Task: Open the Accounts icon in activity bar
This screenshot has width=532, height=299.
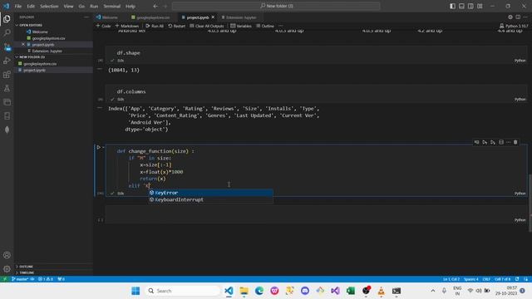Action: pos(7,255)
